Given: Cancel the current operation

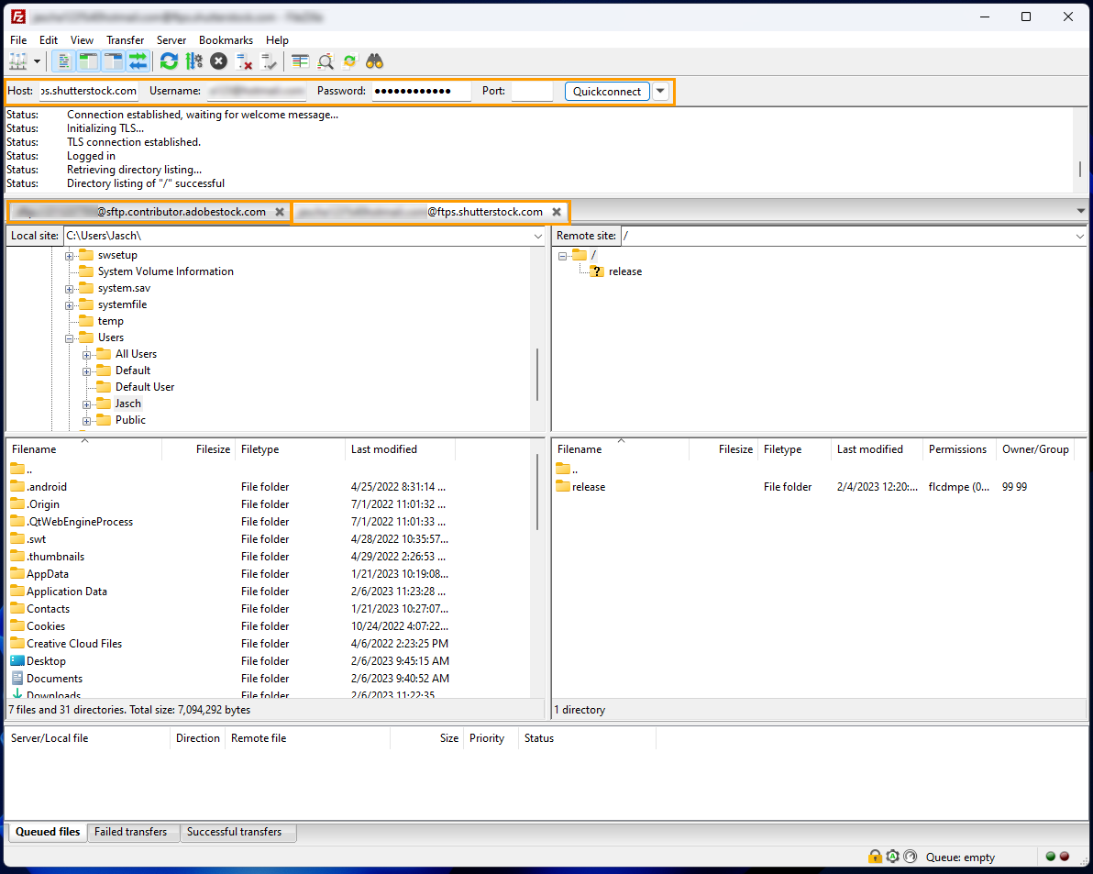Looking at the screenshot, I should click(x=219, y=61).
